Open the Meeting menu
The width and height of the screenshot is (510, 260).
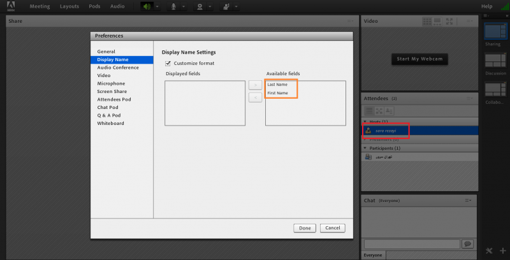point(40,6)
